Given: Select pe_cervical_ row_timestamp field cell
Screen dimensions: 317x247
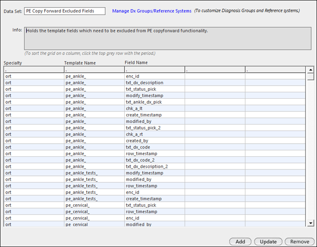Looking at the screenshot, I should coord(154,212).
